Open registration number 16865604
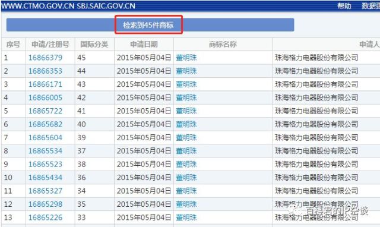 pyautogui.click(x=45, y=138)
